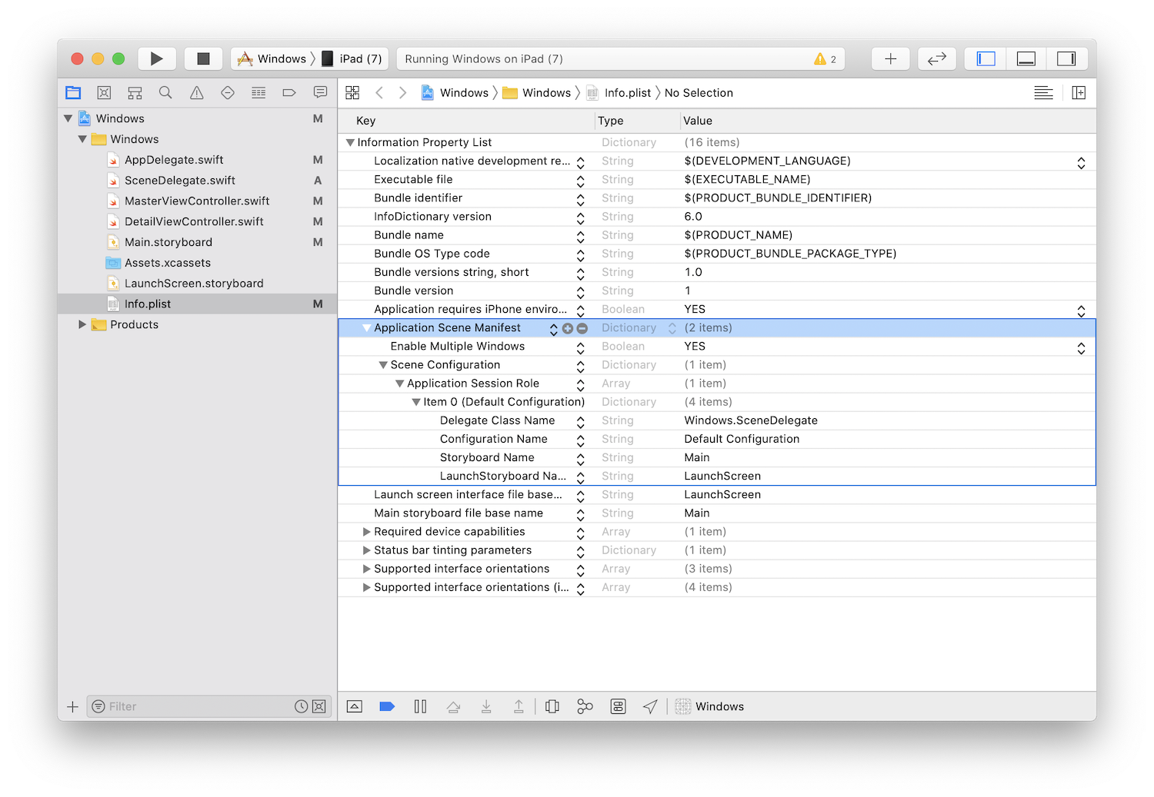The height and width of the screenshot is (797, 1154).
Task: Click the Value column header
Action: [888, 121]
